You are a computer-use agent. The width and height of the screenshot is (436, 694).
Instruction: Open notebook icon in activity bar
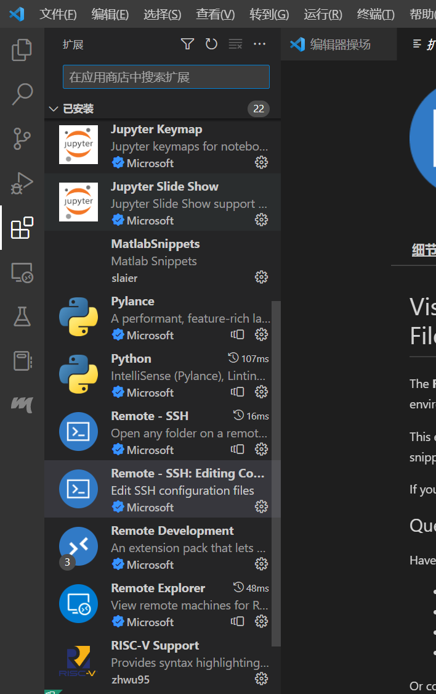click(22, 361)
